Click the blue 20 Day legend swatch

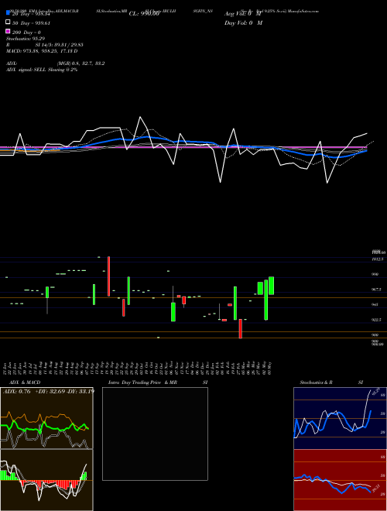point(8,12)
